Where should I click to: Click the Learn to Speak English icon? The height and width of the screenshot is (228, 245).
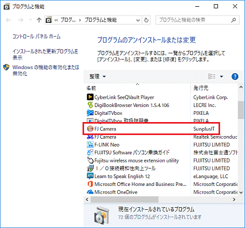click(x=90, y=176)
